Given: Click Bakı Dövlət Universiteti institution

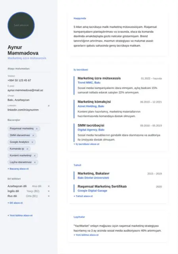Looking at the screenshot, I should (x=93, y=178).
